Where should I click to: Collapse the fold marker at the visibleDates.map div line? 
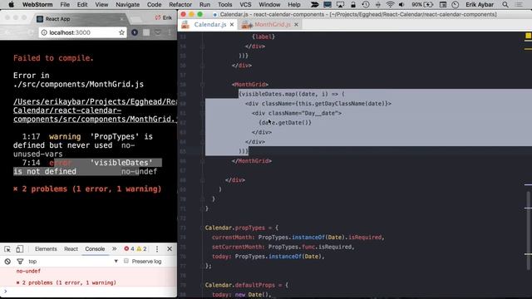click(x=202, y=103)
